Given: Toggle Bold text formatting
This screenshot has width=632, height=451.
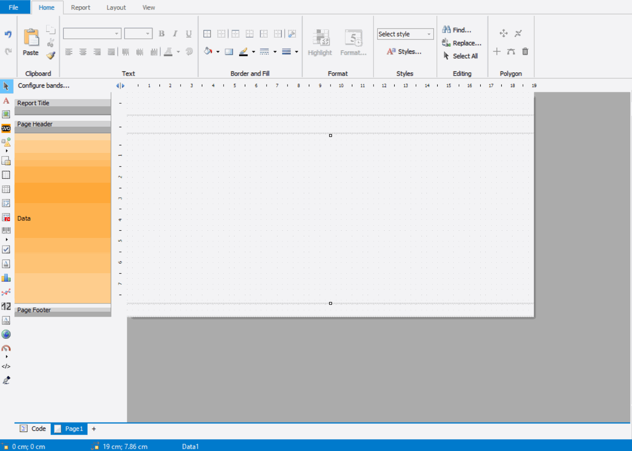Looking at the screenshot, I should 162,34.
